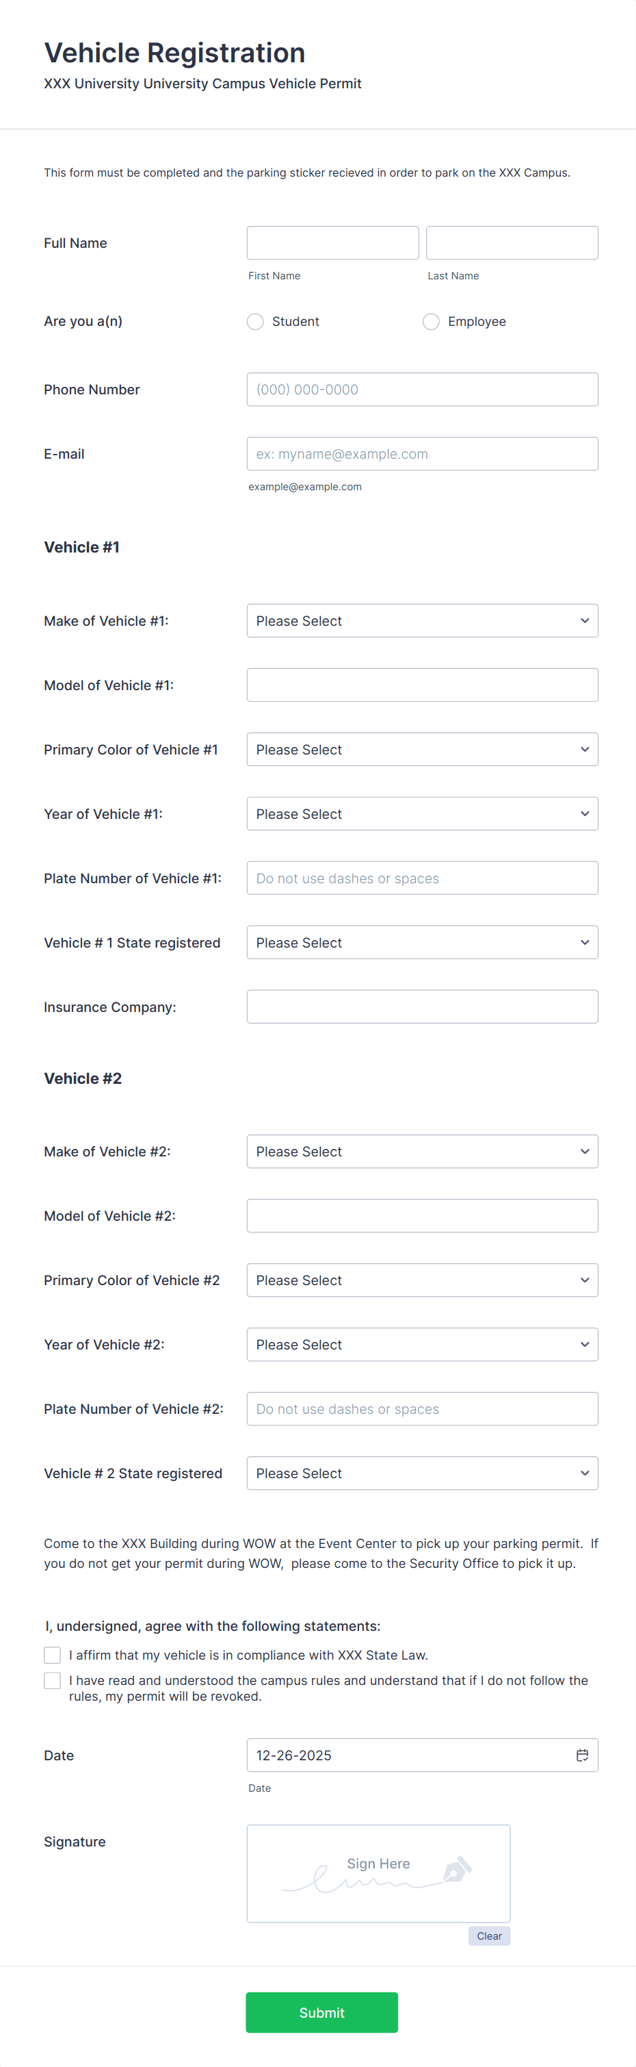
Task: Clear the signature with the Clear button
Action: (488, 1936)
